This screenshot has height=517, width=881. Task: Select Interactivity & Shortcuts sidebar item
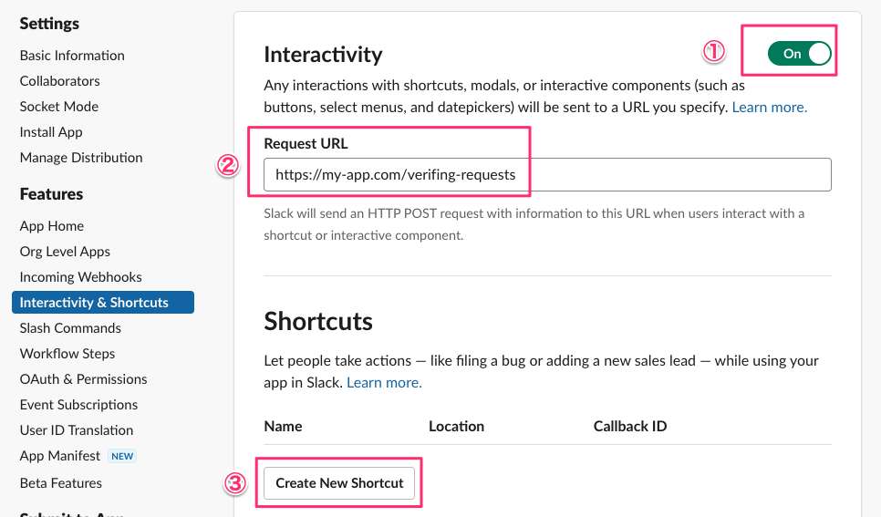pyautogui.click(x=103, y=303)
